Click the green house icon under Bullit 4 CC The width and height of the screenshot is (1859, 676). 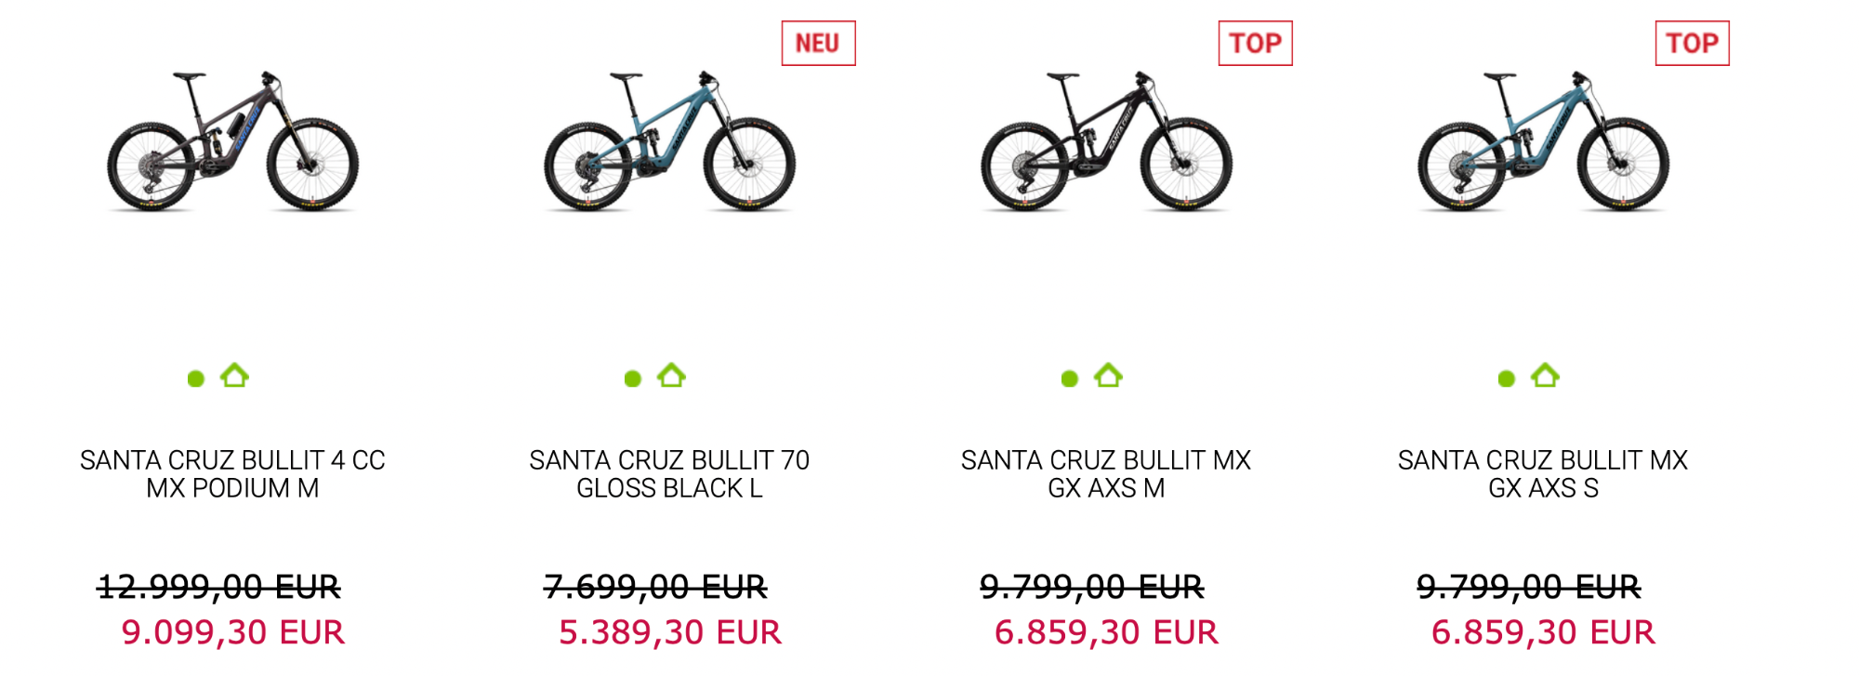[x=234, y=376]
